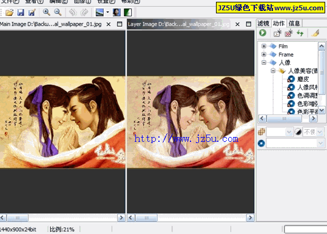Screen dimensions: 327x234
Task: Click the save-as disk with pencil icon
Action: point(32,13)
